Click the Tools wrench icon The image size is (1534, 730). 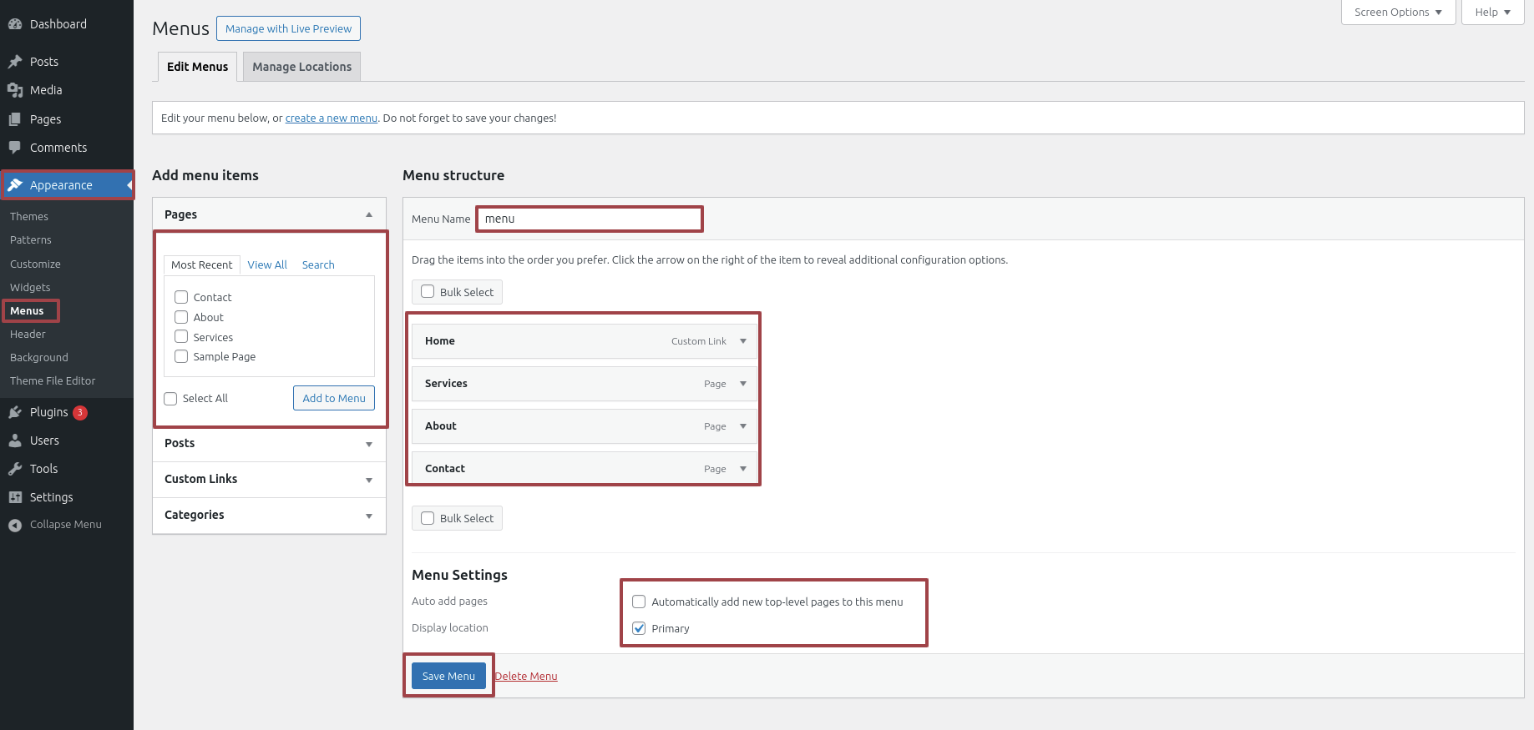tap(15, 469)
